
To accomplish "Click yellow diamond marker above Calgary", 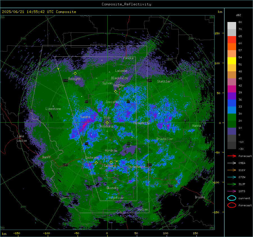I will pos(111,162).
